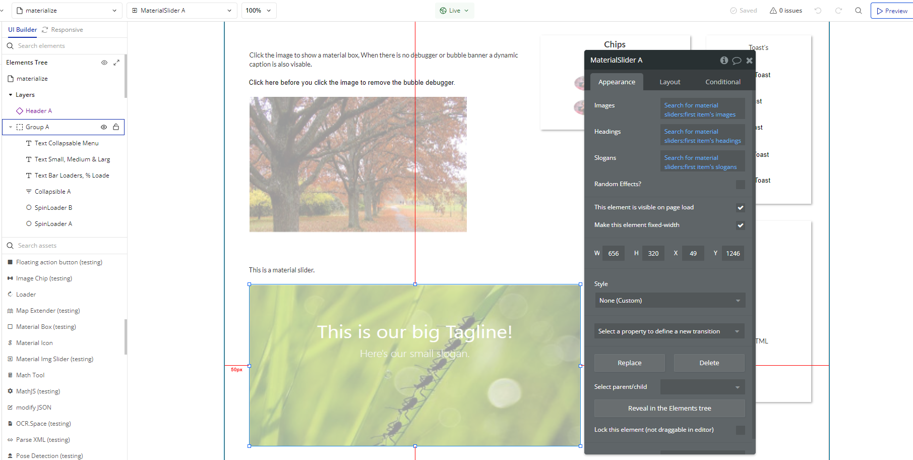Open element info in the MaterialSlider panel
Viewport: 913px width, 460px height.
coord(724,60)
